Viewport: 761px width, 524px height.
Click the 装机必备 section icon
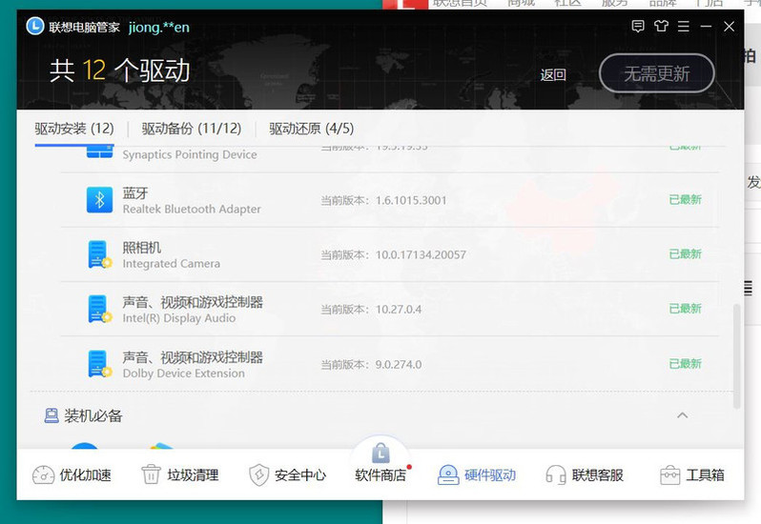point(51,415)
